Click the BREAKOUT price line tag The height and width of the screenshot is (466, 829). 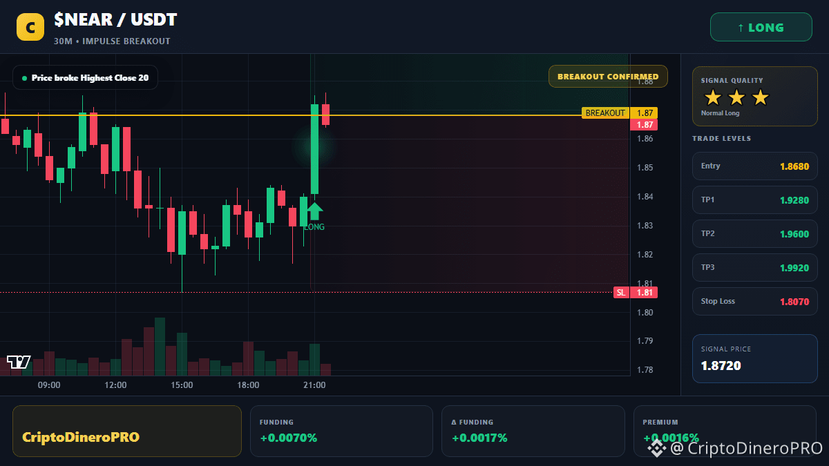(x=605, y=113)
